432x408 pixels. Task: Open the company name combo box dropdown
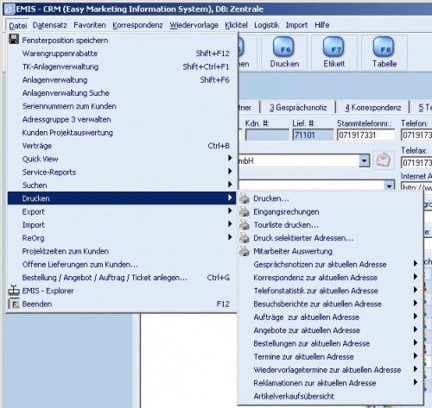(x=364, y=160)
